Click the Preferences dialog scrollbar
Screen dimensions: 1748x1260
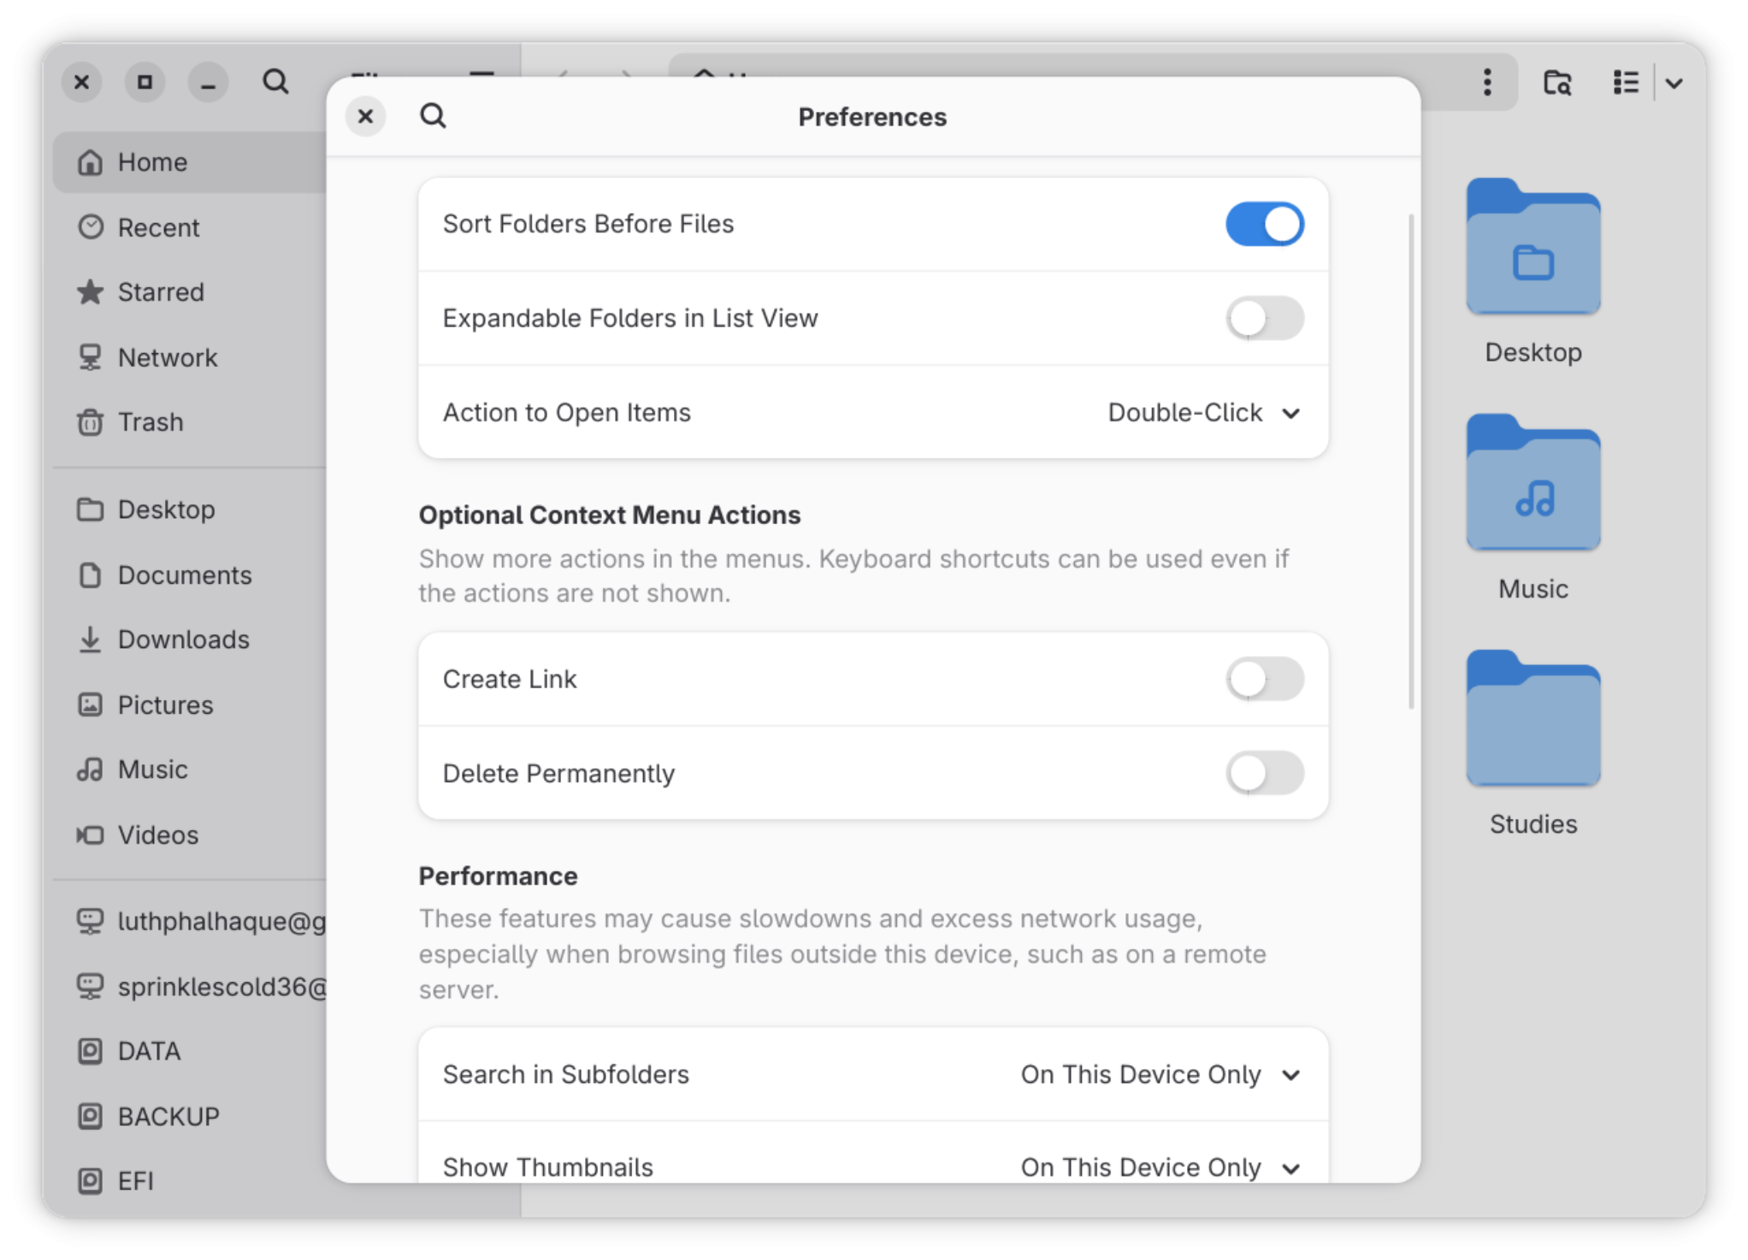[x=1410, y=462]
